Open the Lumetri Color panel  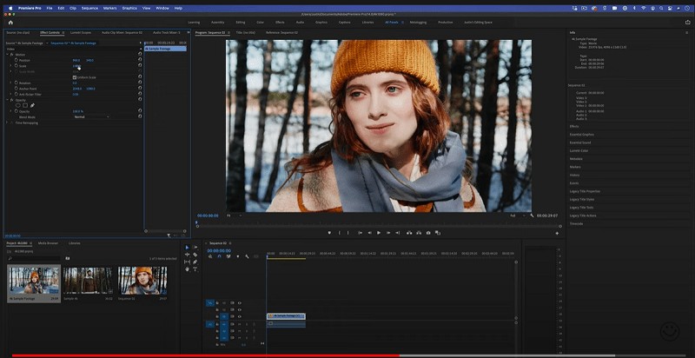point(579,150)
